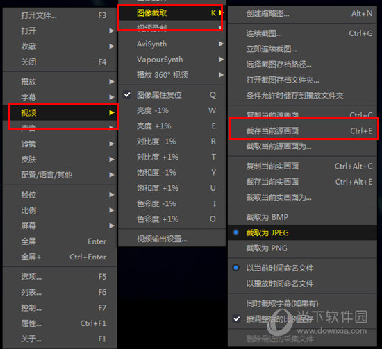Toggle 同时截取字幕(如果有)
382x349 pixels.
point(302,303)
